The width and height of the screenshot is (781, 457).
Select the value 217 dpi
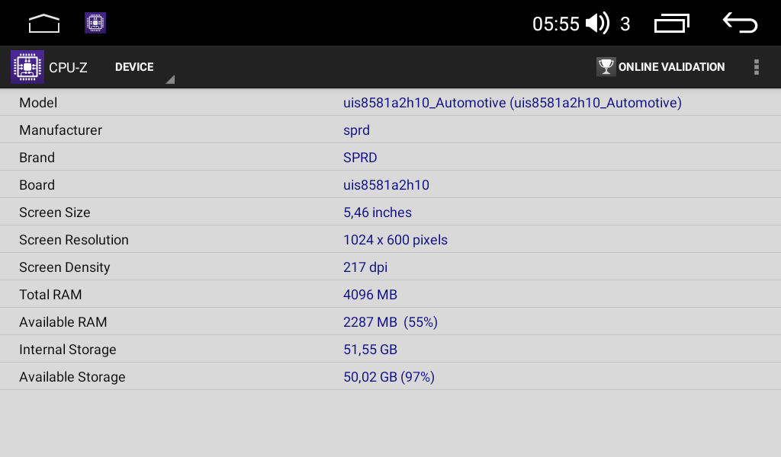[365, 267]
